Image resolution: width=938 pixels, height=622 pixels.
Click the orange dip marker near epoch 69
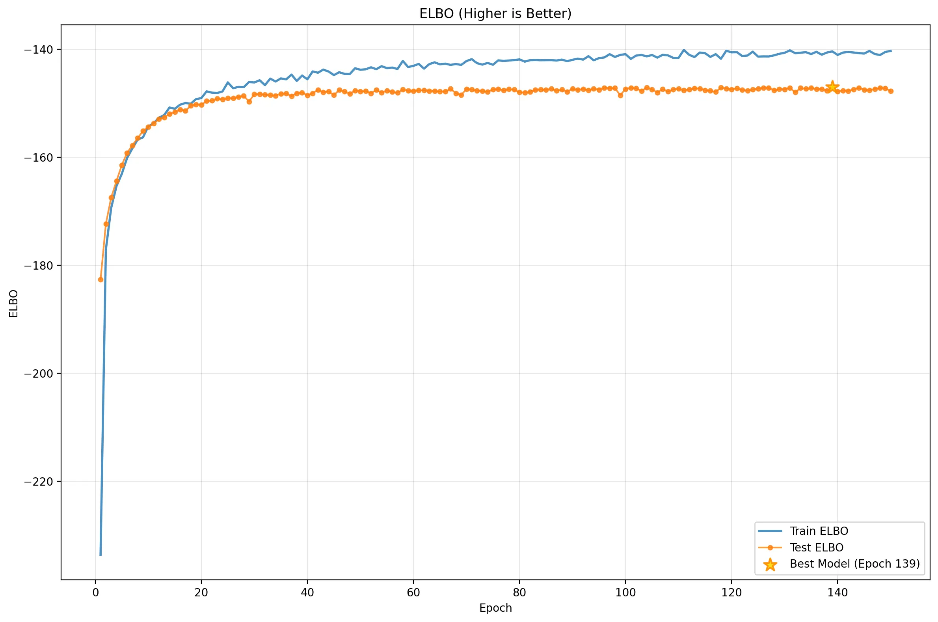point(460,96)
